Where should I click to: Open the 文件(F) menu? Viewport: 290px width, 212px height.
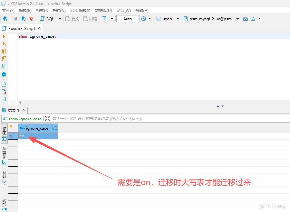click(8, 11)
